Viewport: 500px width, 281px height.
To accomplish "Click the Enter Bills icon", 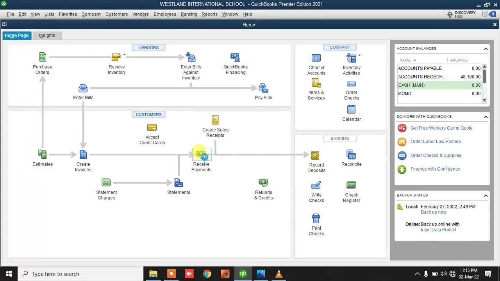I will click(x=83, y=88).
